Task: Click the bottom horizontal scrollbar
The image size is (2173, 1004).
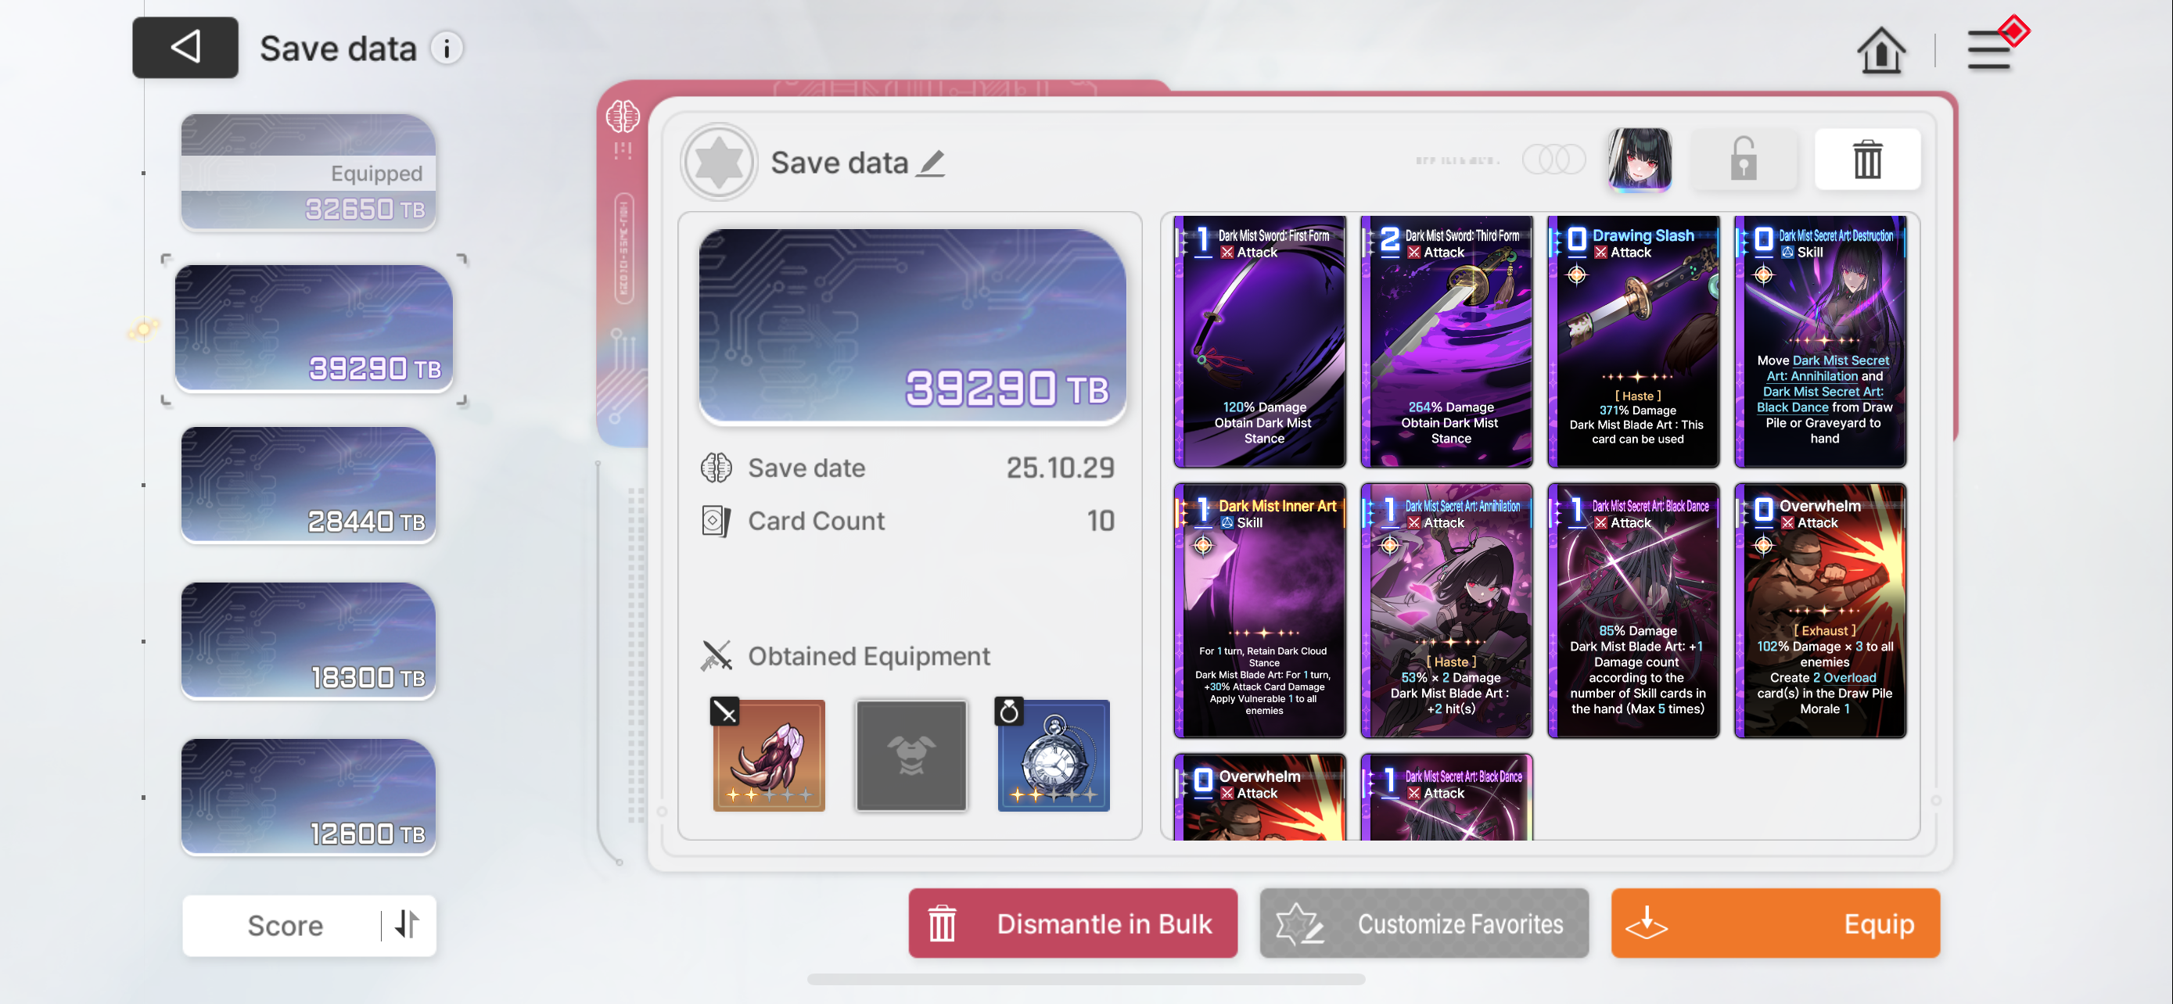Action: click(x=1086, y=980)
